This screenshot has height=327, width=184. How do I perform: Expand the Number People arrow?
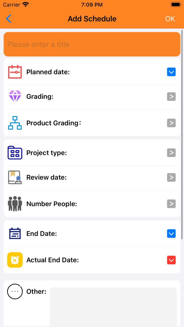click(171, 204)
